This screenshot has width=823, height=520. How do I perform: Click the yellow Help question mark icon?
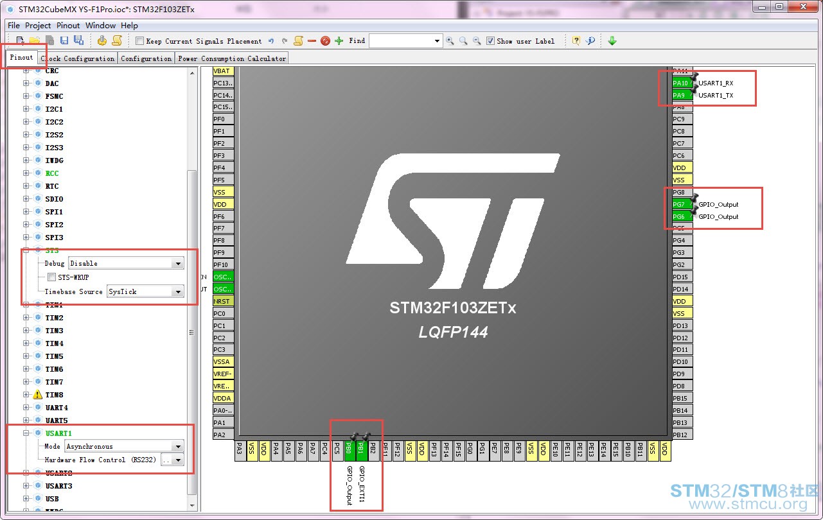tap(576, 41)
